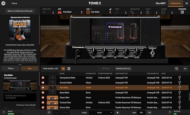The height and width of the screenshot is (115, 190).
Task: Click the cab lock icon
Action: (111, 9)
